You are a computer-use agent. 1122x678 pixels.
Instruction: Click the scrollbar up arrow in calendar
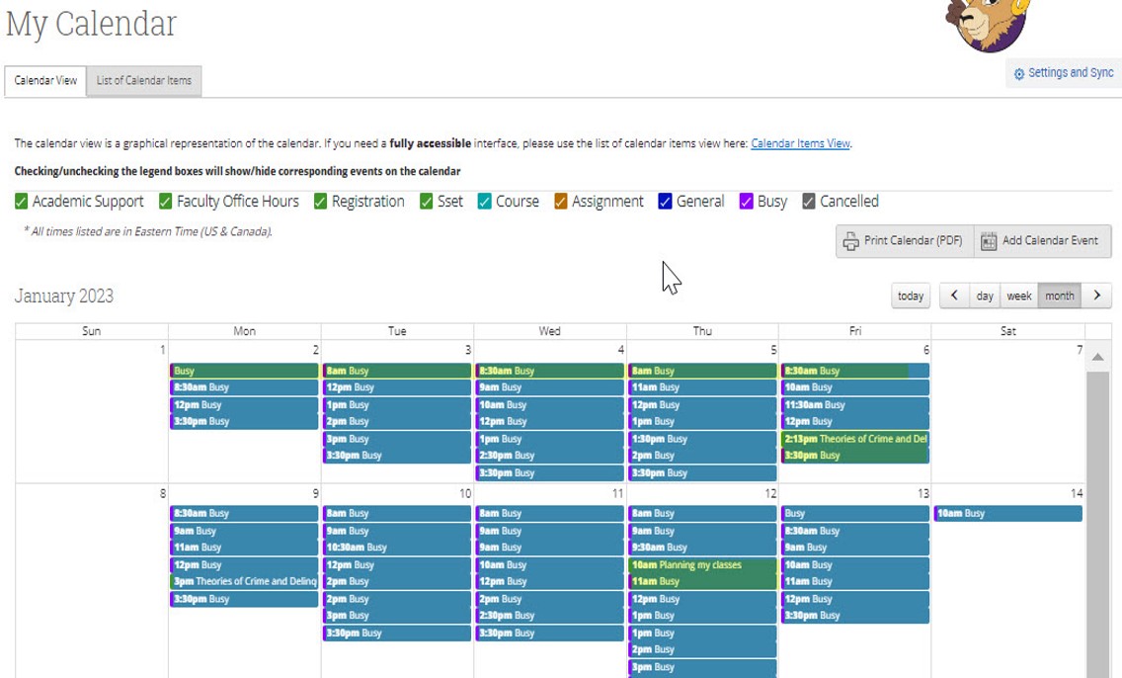pos(1097,357)
